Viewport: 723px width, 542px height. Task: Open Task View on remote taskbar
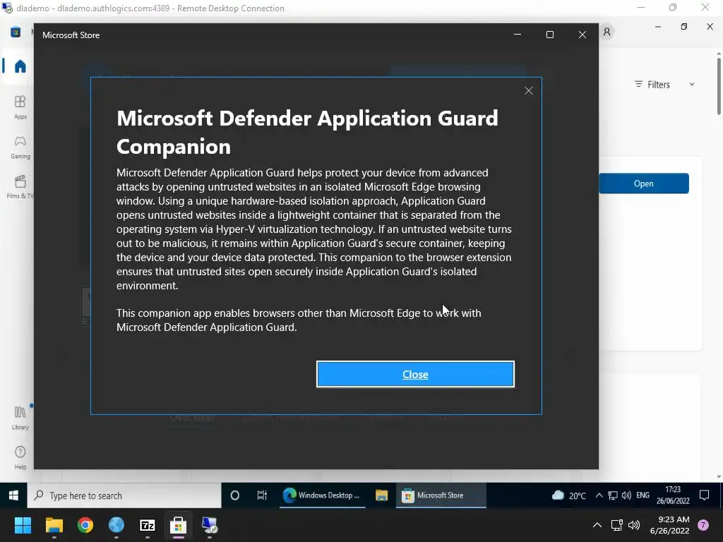(x=262, y=495)
